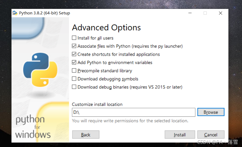Go Back to previous setup page

86,135
